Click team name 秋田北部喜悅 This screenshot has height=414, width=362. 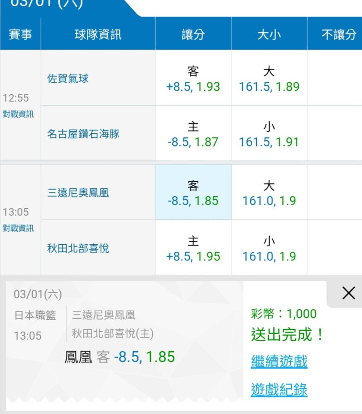point(78,248)
